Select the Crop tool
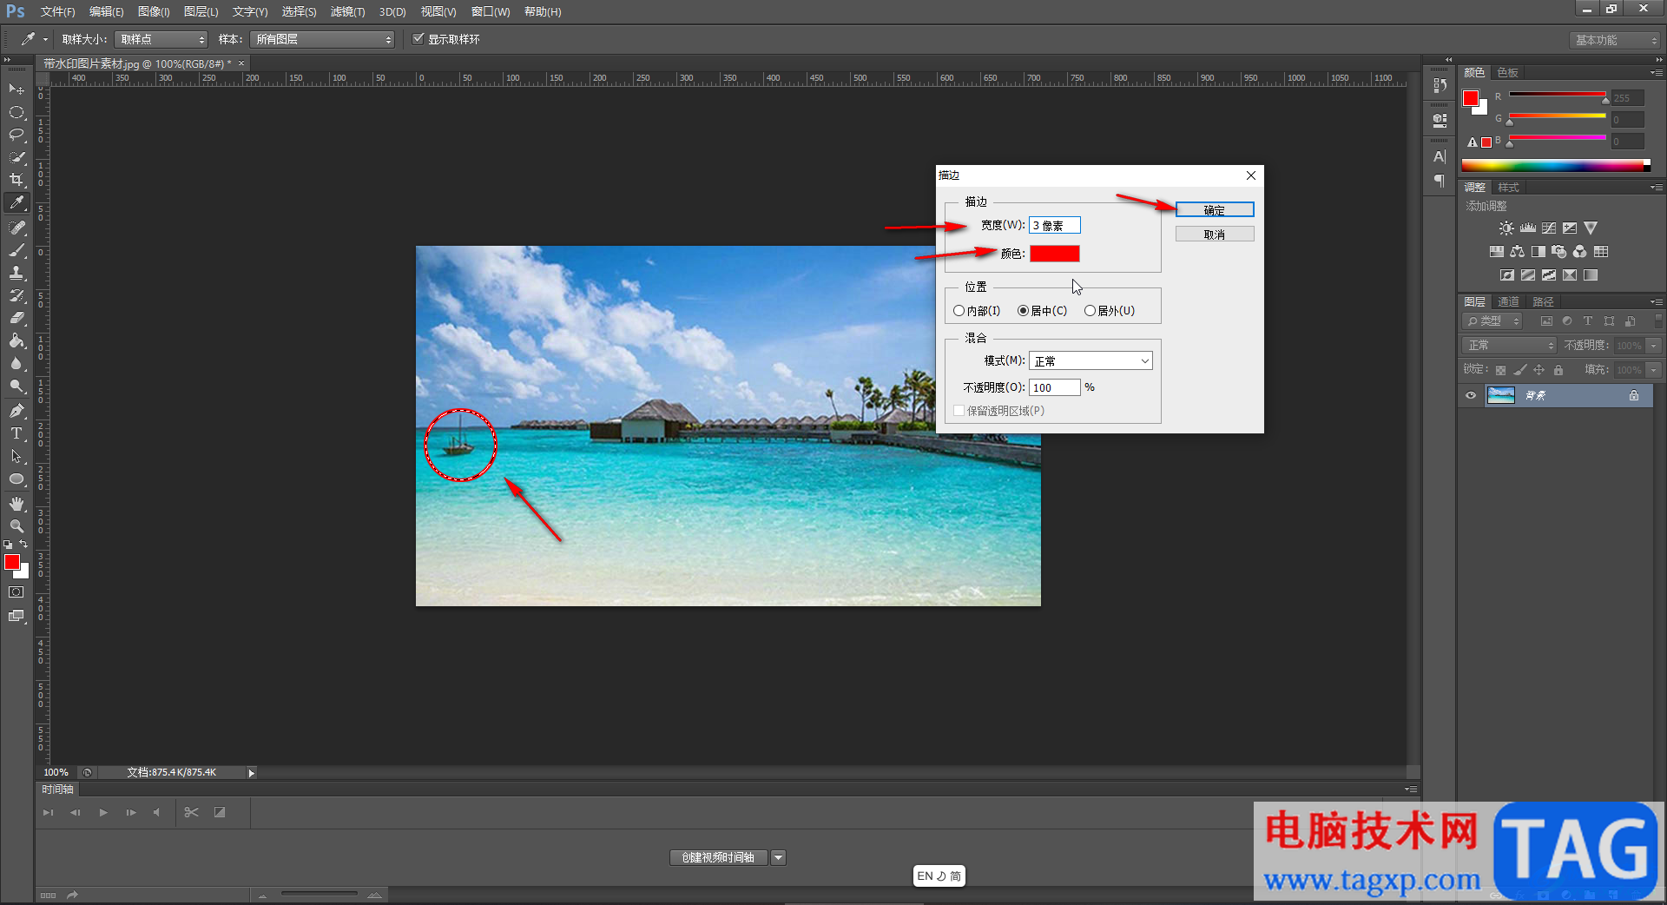Image resolution: width=1667 pixels, height=905 pixels. tap(16, 180)
